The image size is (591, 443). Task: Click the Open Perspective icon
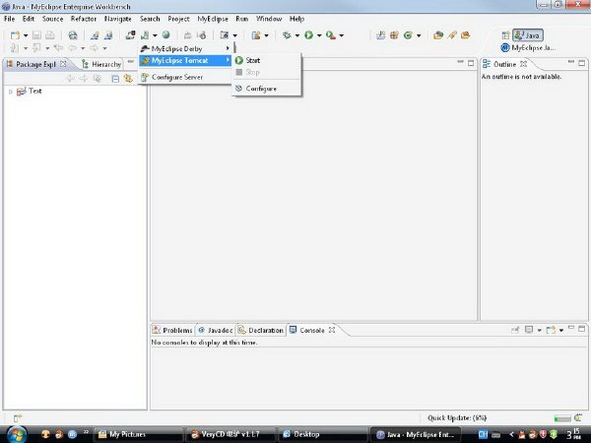505,35
